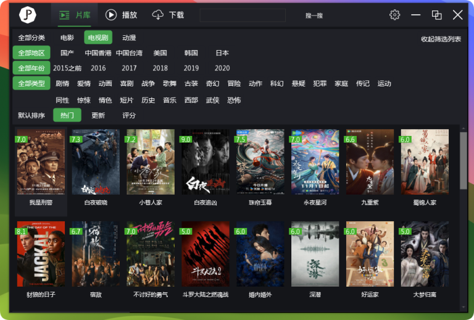Select the 动漫 category filter

click(129, 38)
